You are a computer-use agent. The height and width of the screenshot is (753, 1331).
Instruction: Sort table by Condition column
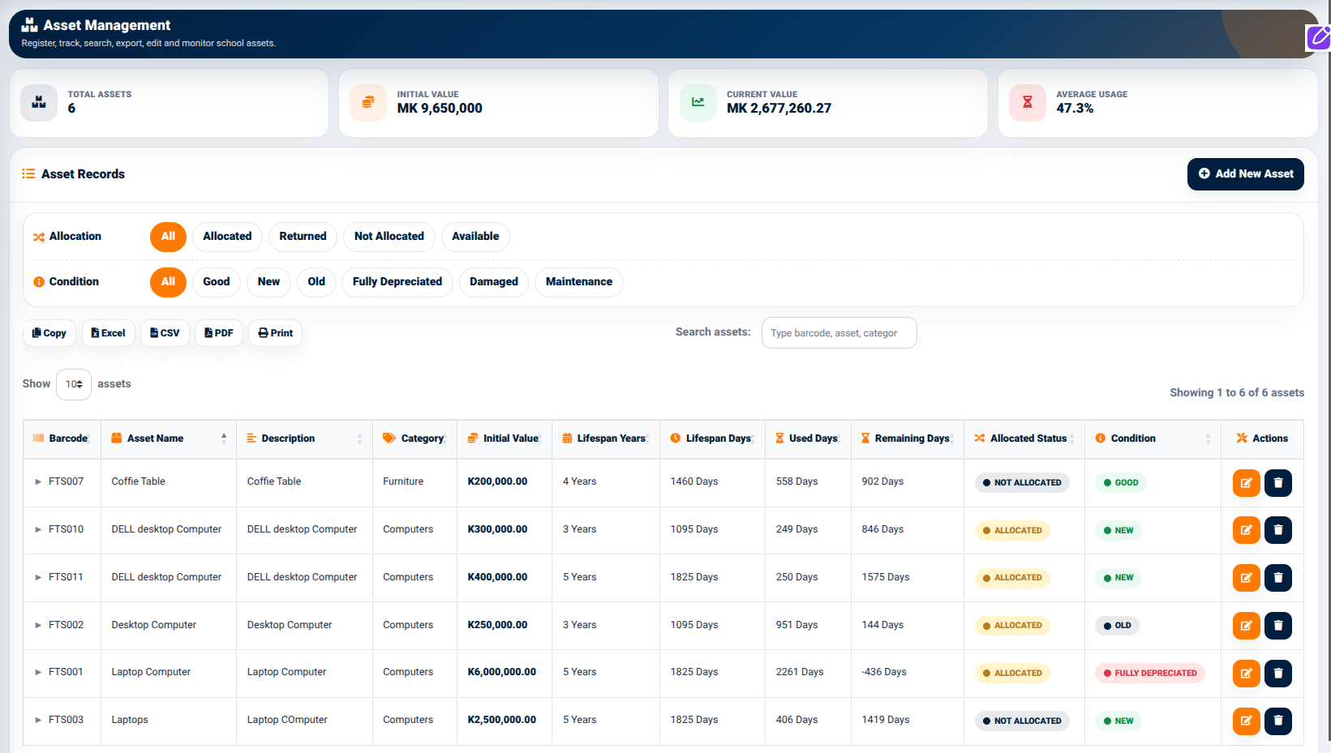coord(1153,439)
